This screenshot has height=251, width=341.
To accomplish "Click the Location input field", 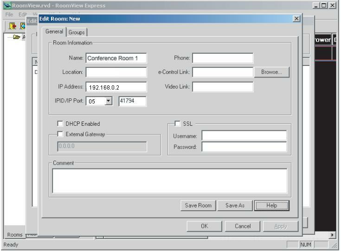I will [116, 72].
